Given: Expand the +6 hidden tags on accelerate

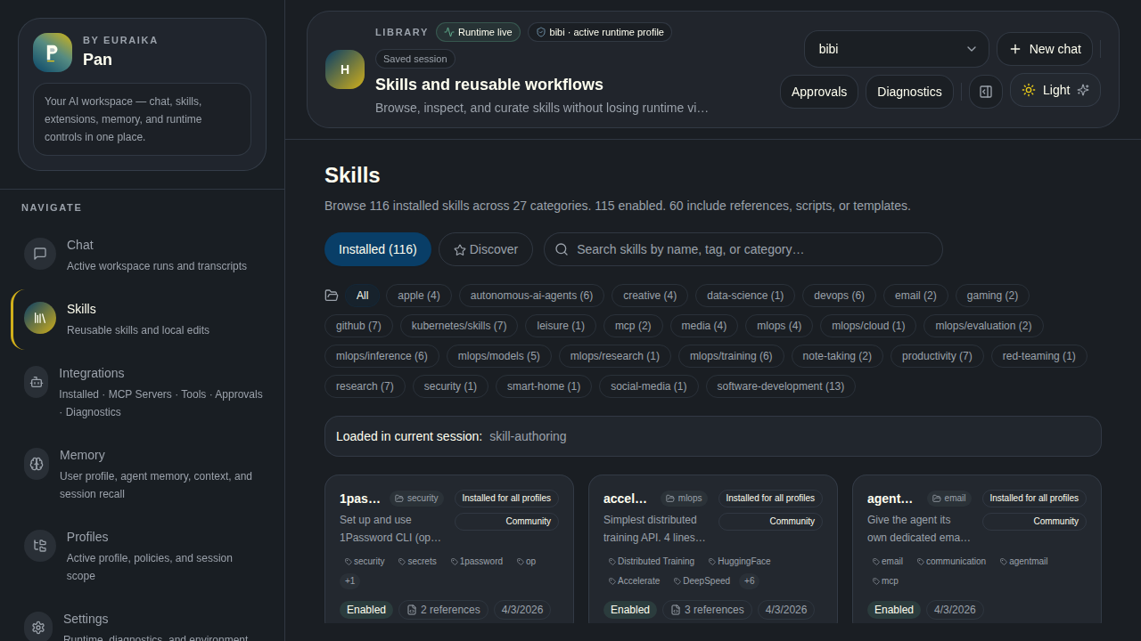Looking at the screenshot, I should point(749,580).
